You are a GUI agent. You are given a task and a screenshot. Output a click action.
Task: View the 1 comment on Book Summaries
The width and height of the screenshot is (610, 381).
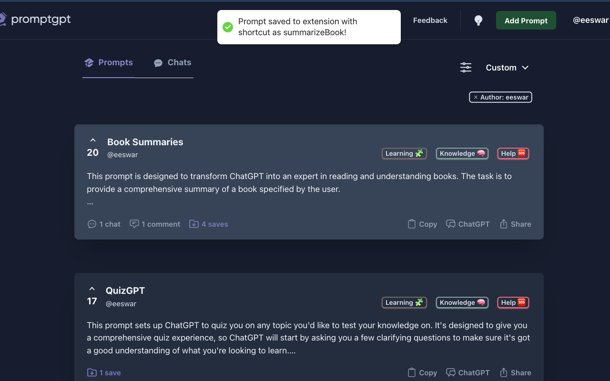click(155, 224)
